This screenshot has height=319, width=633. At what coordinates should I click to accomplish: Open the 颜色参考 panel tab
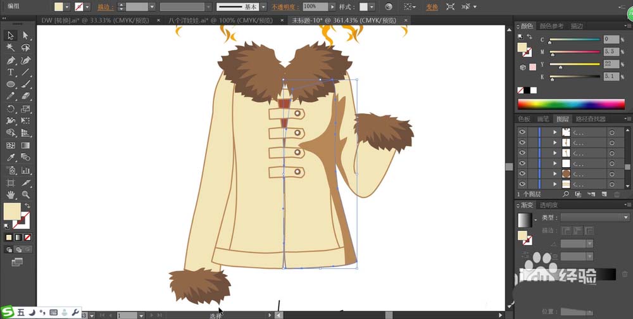coord(551,26)
